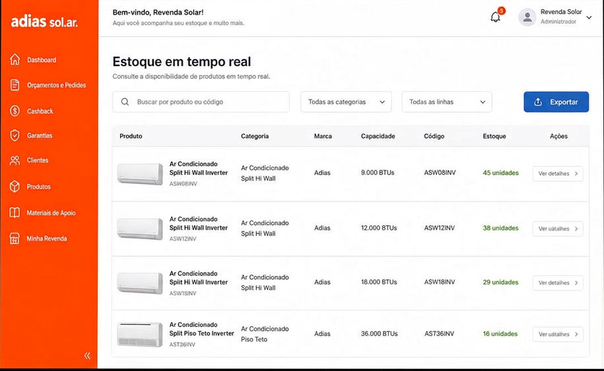Click the Dashboard home icon
604x371 pixels.
(15, 59)
